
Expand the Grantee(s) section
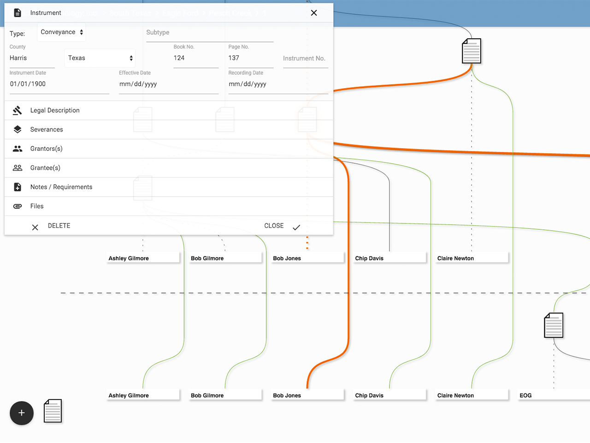(169, 168)
